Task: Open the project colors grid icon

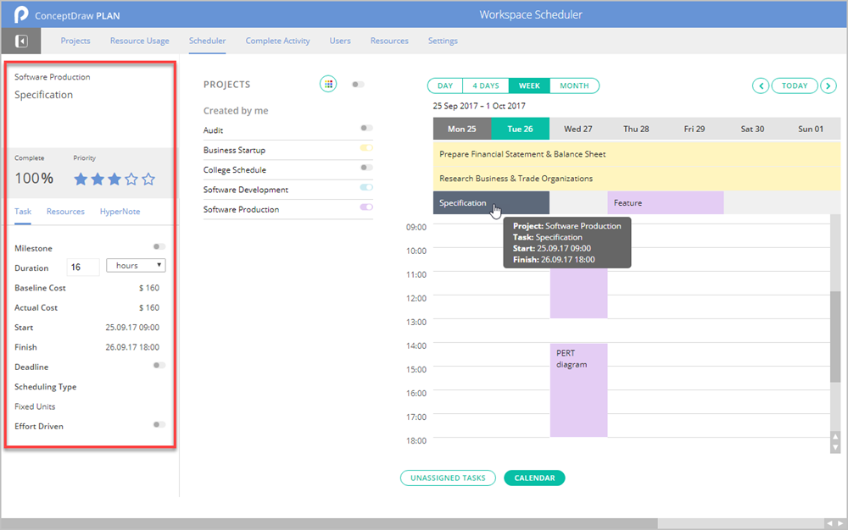Action: point(328,84)
